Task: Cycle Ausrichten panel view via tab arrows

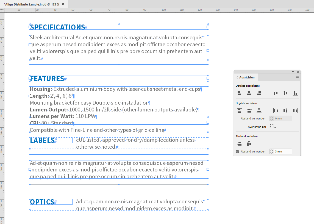Action: pyautogui.click(x=237, y=77)
